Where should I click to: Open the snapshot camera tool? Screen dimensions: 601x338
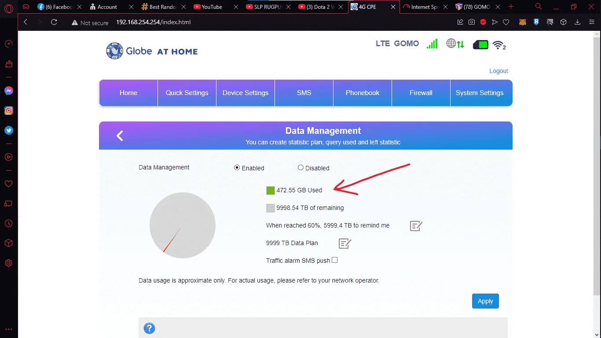pyautogui.click(x=471, y=22)
